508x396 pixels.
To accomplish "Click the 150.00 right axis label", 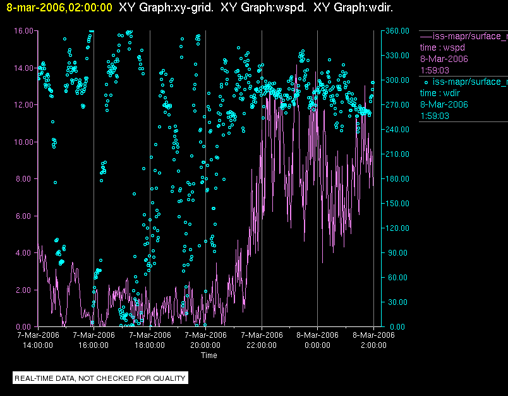I will coord(397,203).
